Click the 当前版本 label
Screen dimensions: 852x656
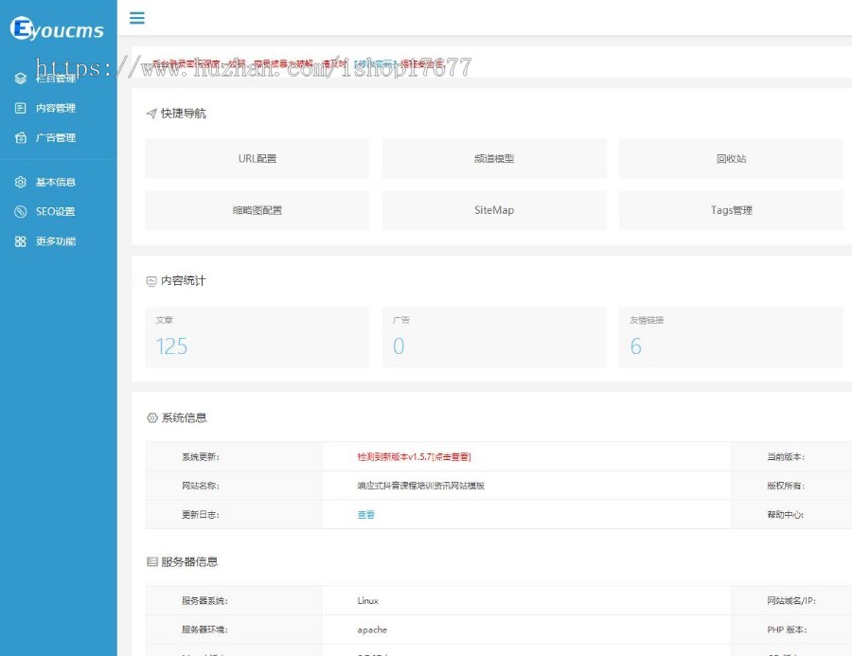coord(786,457)
